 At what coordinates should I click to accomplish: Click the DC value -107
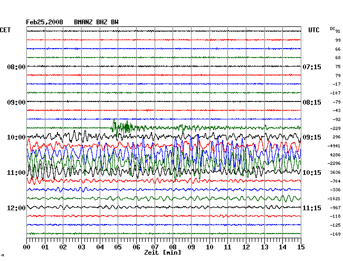(x=335, y=93)
